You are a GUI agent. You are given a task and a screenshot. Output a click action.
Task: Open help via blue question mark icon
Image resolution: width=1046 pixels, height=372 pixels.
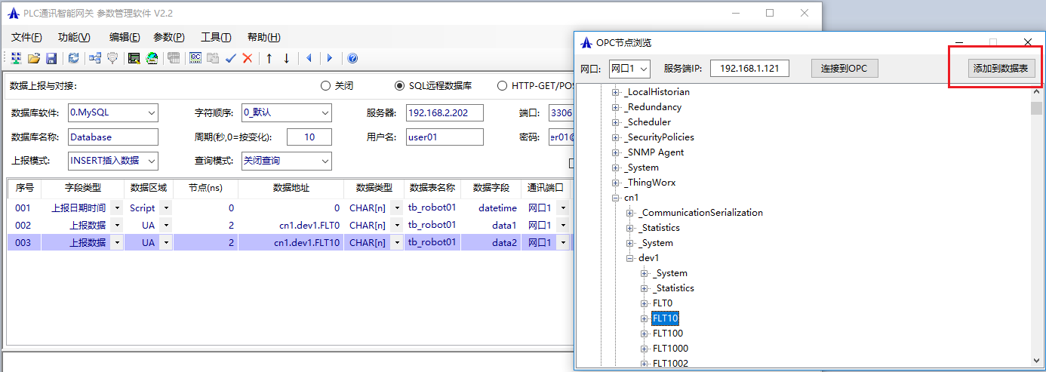click(x=352, y=58)
